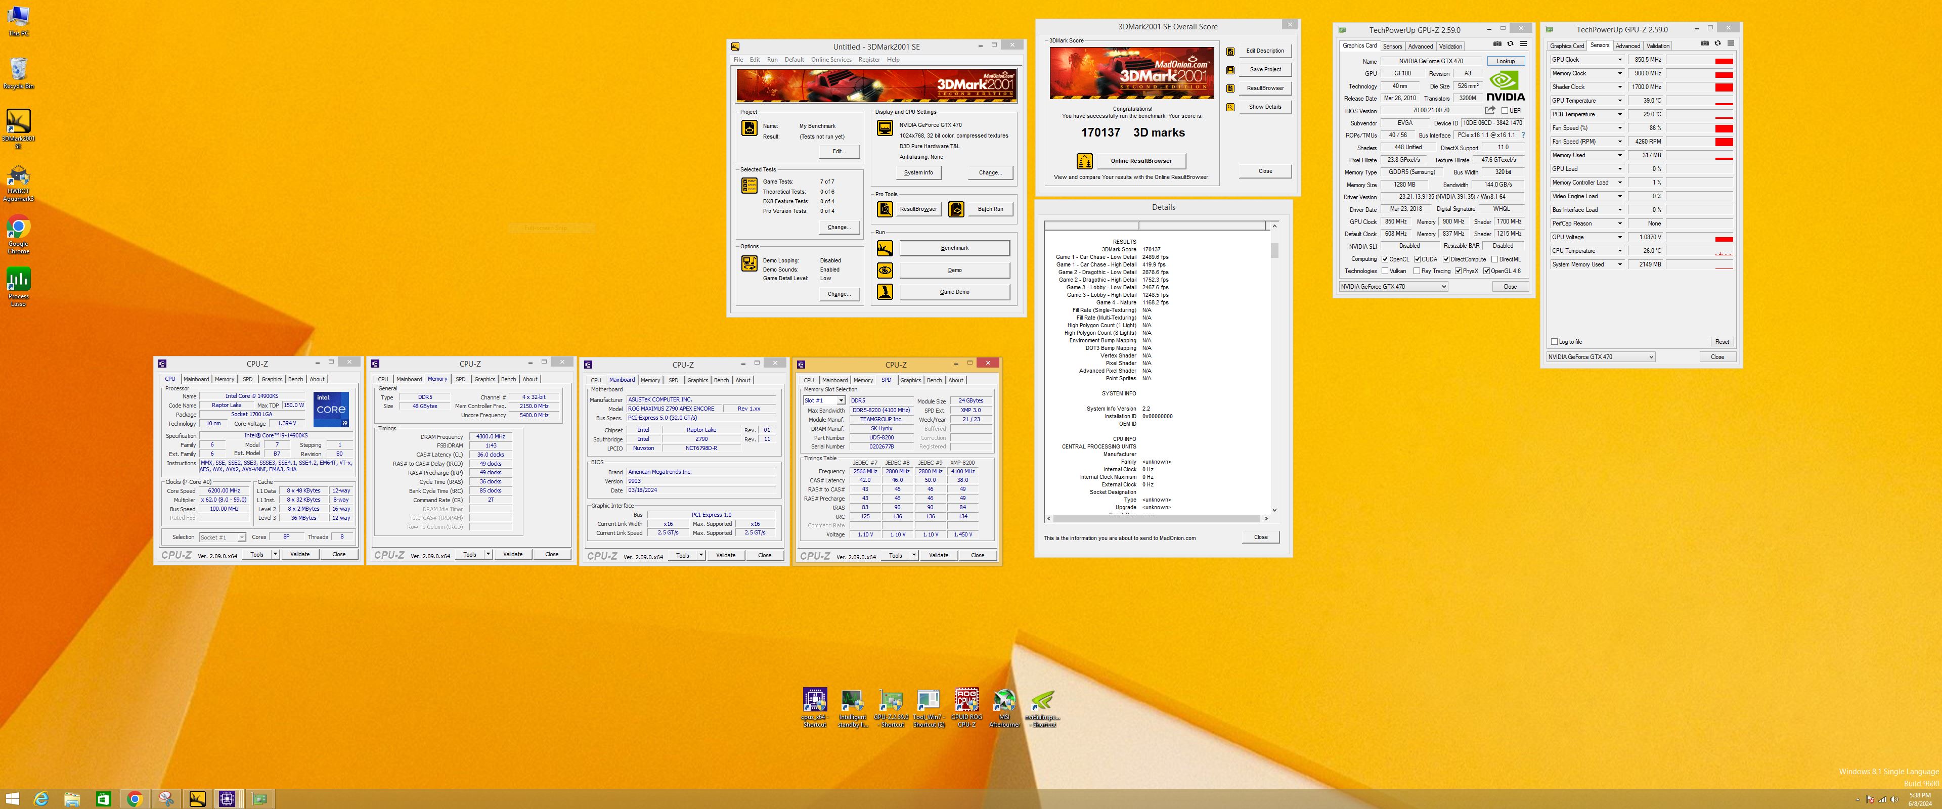Screen dimensions: 1942x809
Task: Switch to Sensors tab in GPU-Z Graphics Card window
Action: click(x=1392, y=47)
